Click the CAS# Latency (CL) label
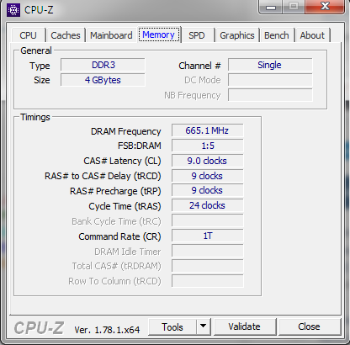The width and height of the screenshot is (350, 345). (122, 161)
